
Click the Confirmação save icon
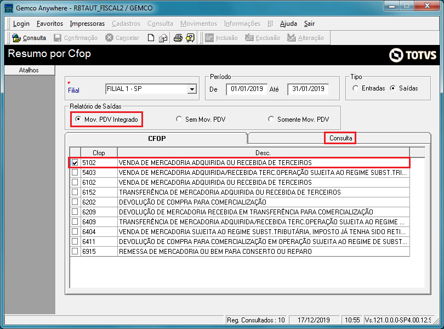tap(58, 38)
